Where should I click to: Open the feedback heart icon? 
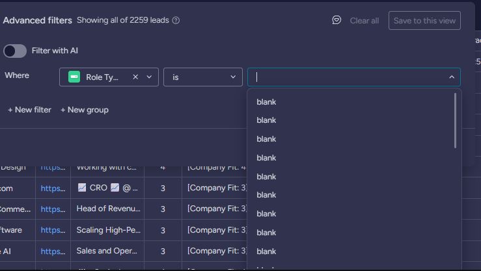337,20
